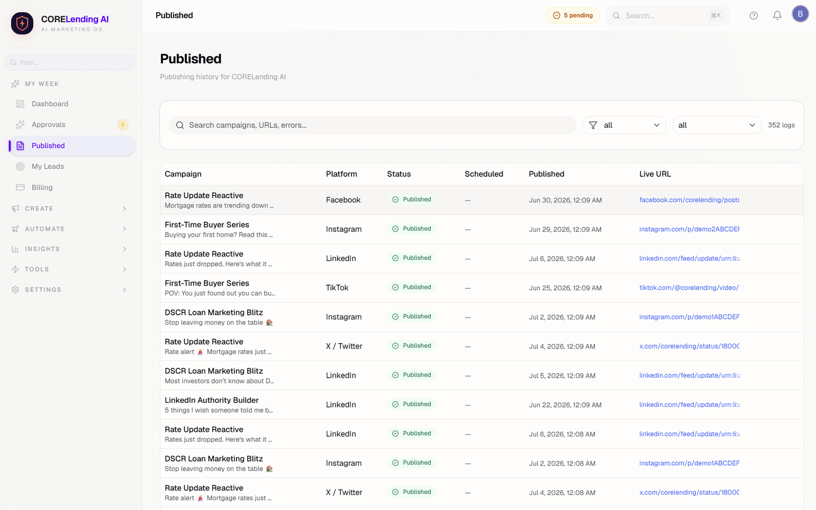
Task: Open x.com link for Jul 4 12:09 AM row
Action: 689,346
